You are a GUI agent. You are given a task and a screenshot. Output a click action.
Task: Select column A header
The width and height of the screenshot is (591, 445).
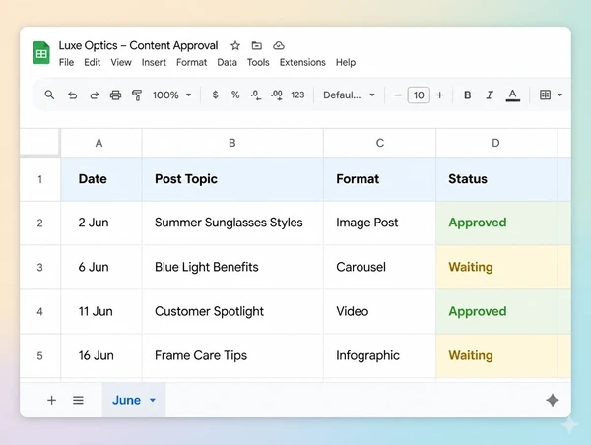101,143
